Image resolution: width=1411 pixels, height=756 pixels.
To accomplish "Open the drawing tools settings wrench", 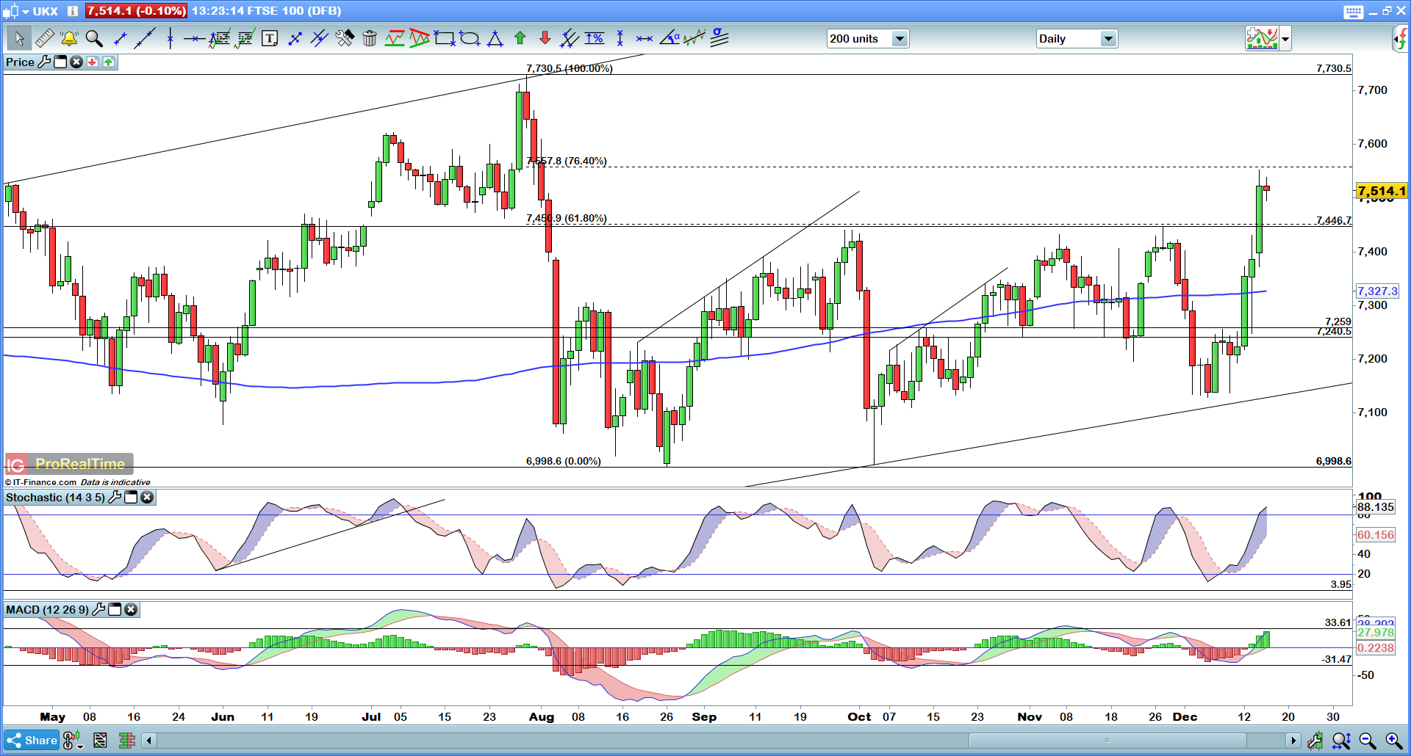I will pos(344,38).
